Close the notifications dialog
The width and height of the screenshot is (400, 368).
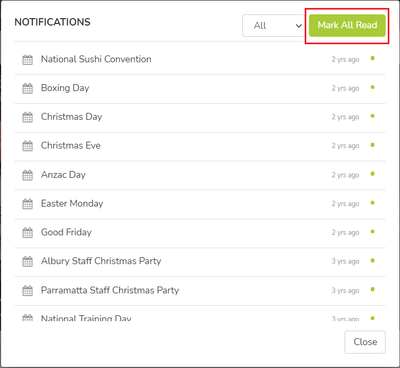click(x=365, y=342)
